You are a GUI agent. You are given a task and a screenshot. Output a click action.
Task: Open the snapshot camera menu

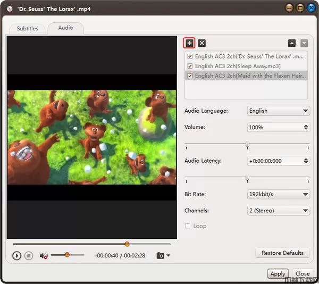pyautogui.click(x=163, y=255)
